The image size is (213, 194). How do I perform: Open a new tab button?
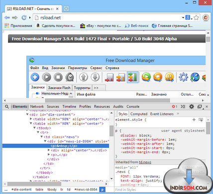(x=66, y=8)
